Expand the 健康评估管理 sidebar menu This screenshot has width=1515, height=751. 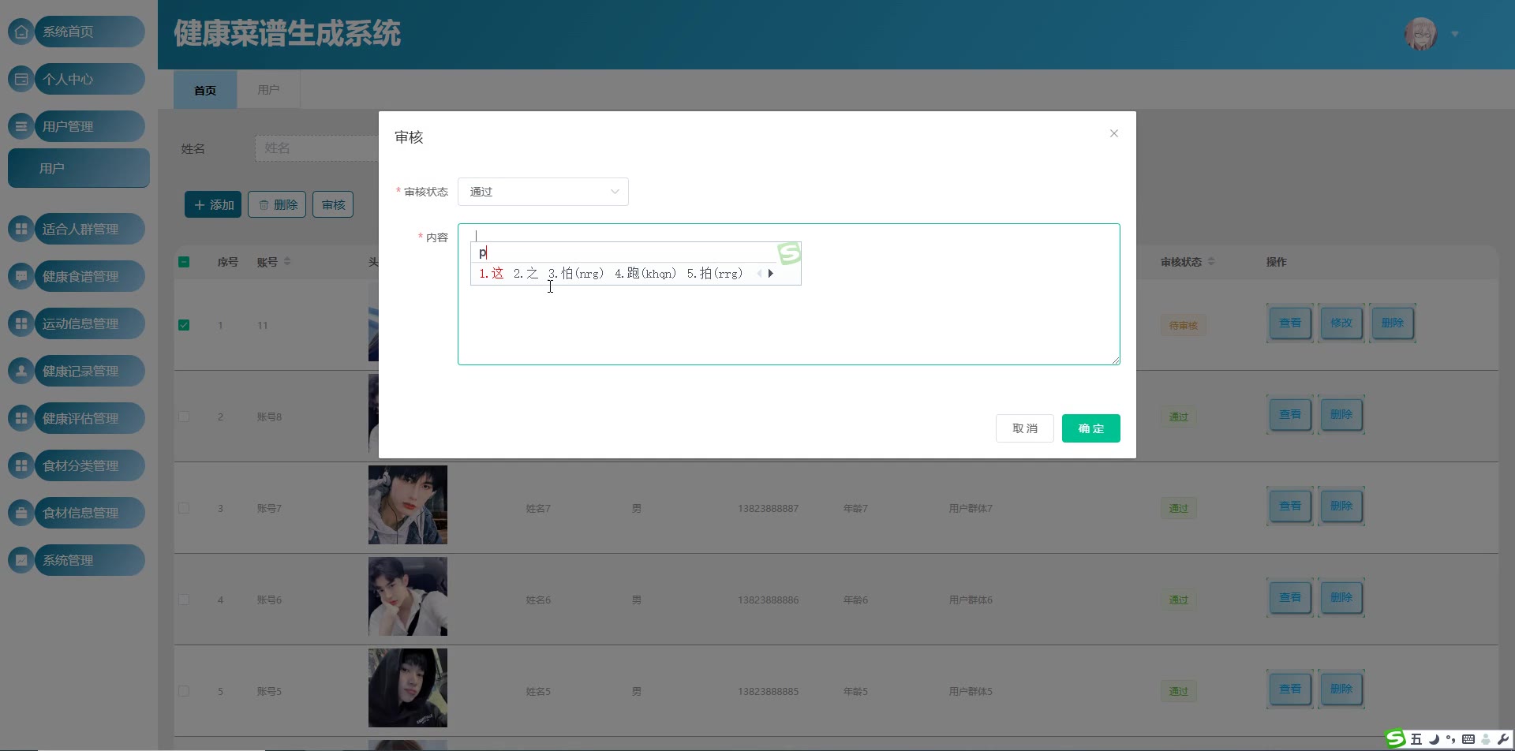(x=90, y=418)
